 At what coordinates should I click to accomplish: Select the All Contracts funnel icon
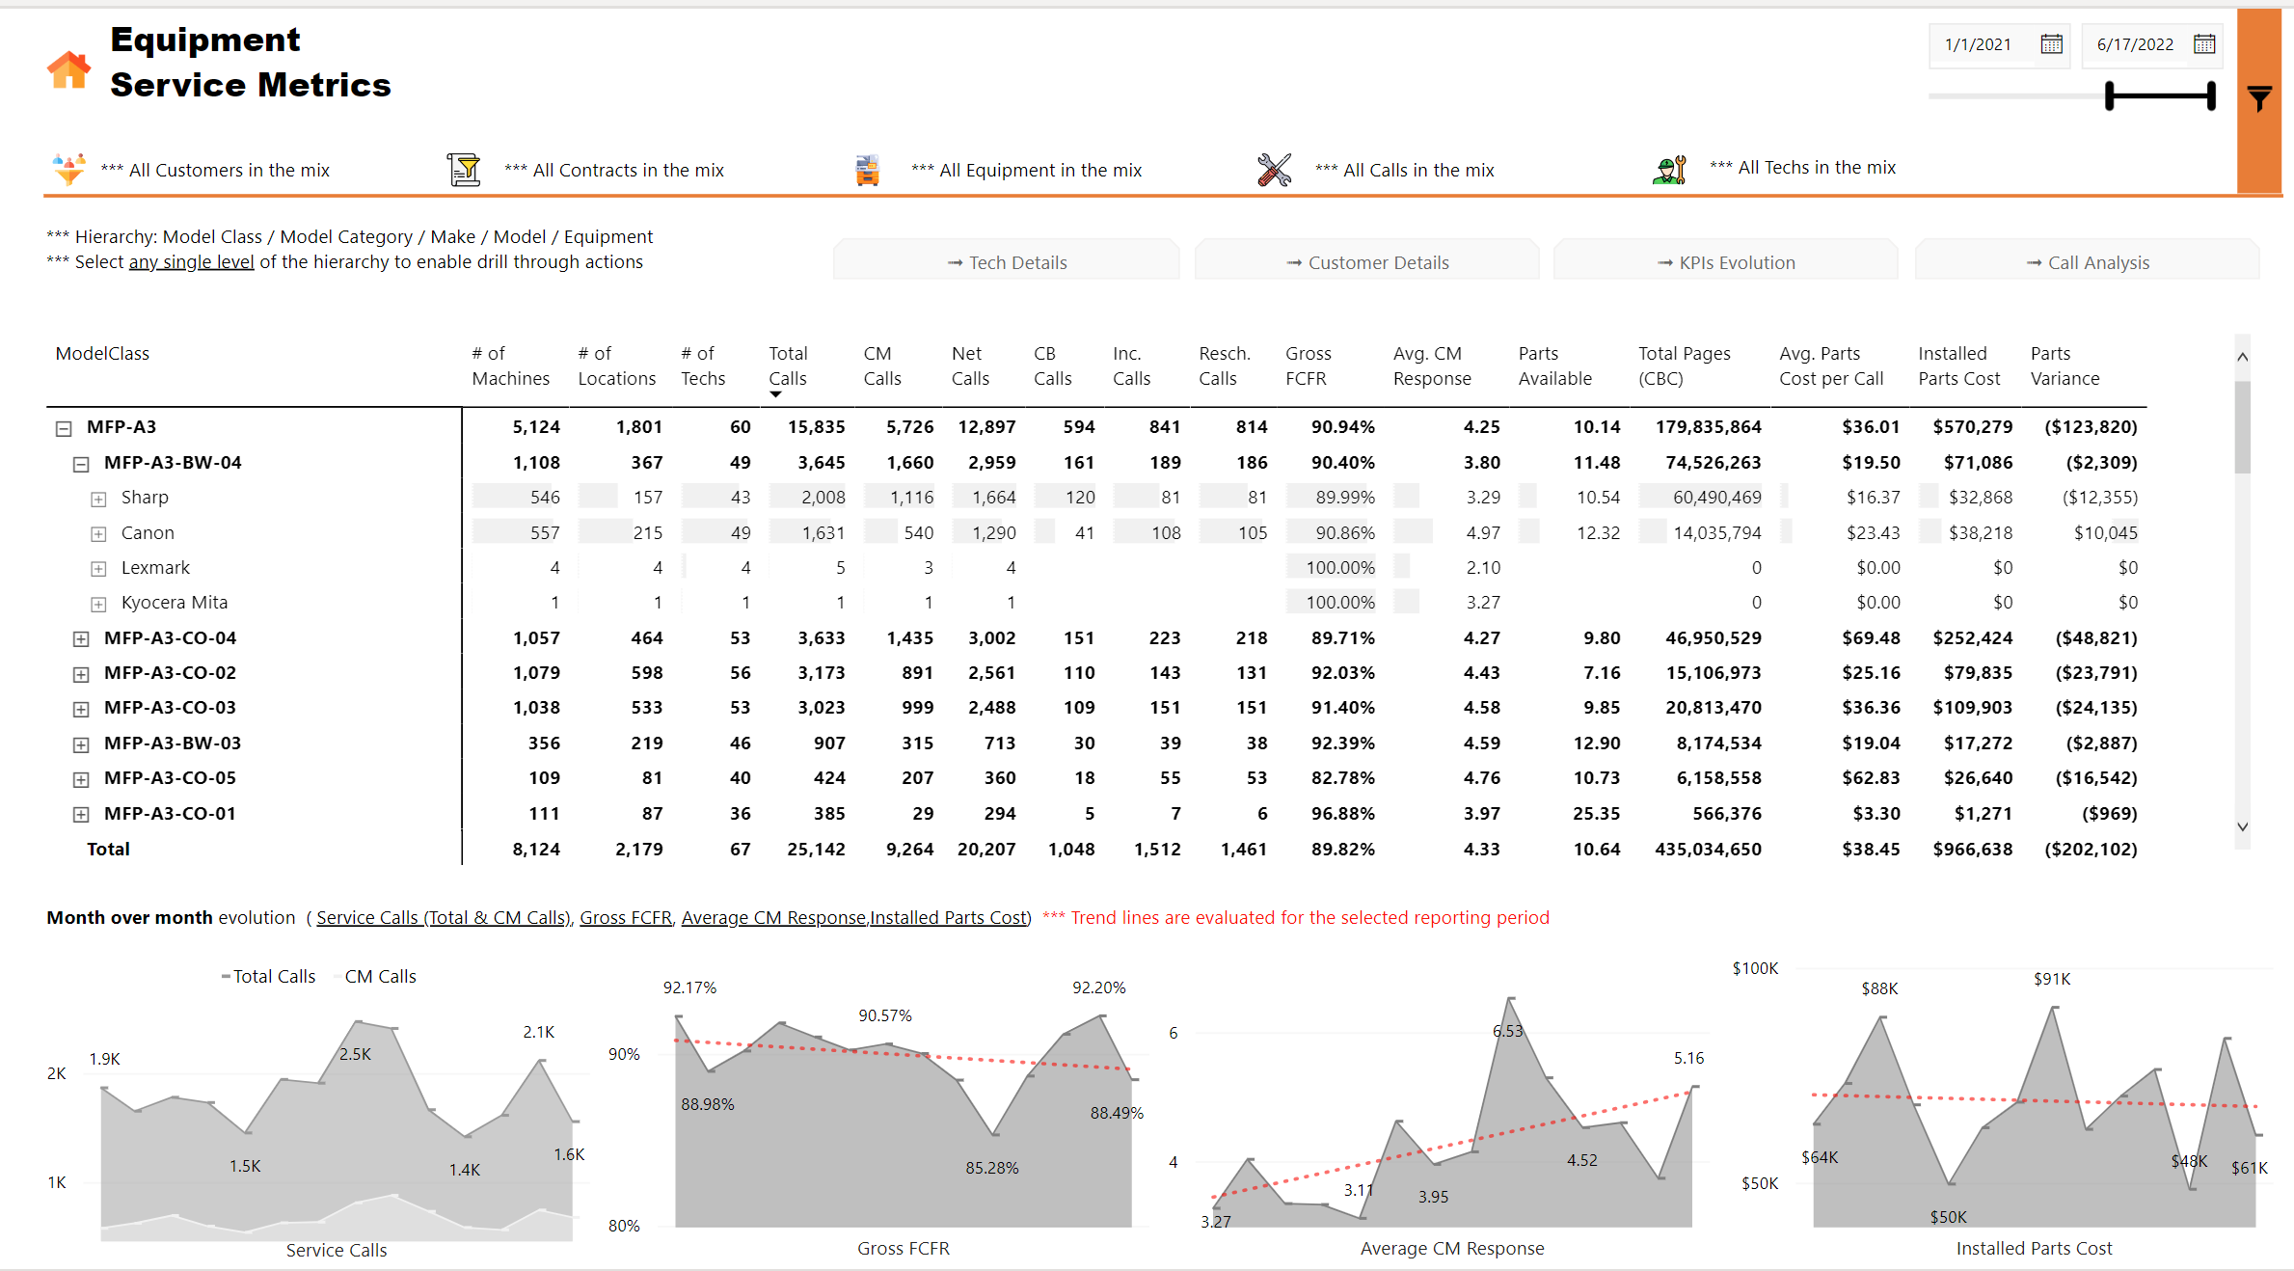coord(465,168)
